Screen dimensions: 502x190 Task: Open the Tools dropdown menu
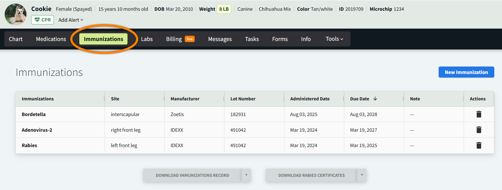click(x=334, y=39)
